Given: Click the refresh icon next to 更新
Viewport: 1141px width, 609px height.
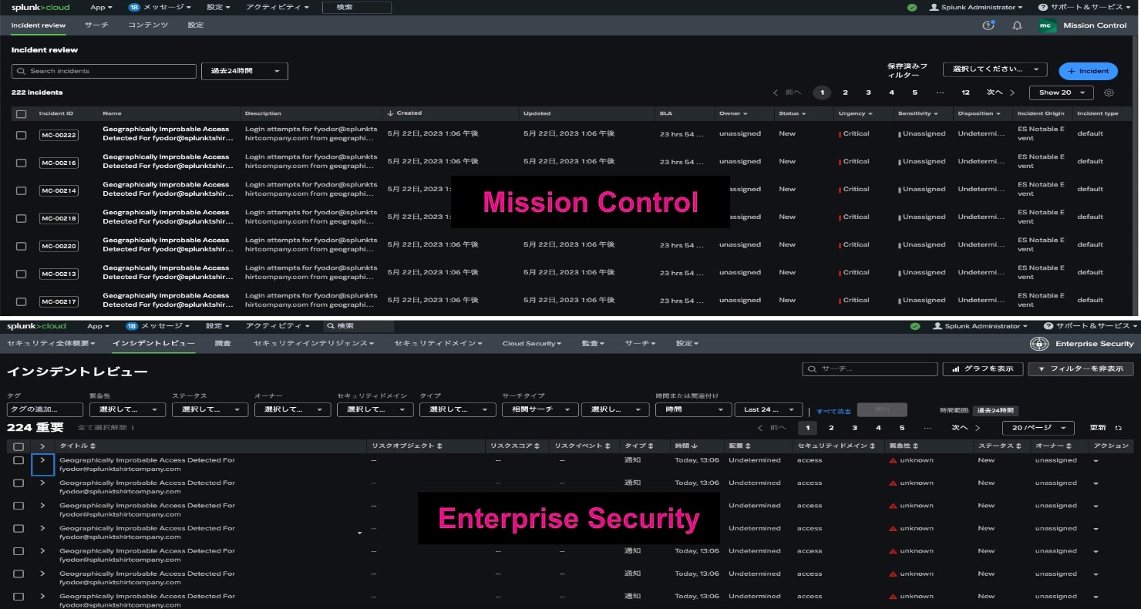Looking at the screenshot, I should click(1119, 428).
